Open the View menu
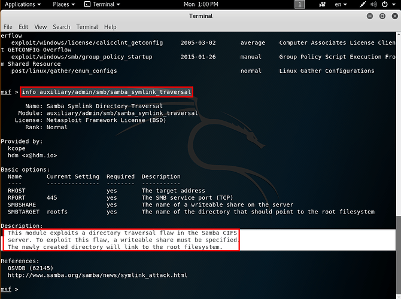 point(40,27)
